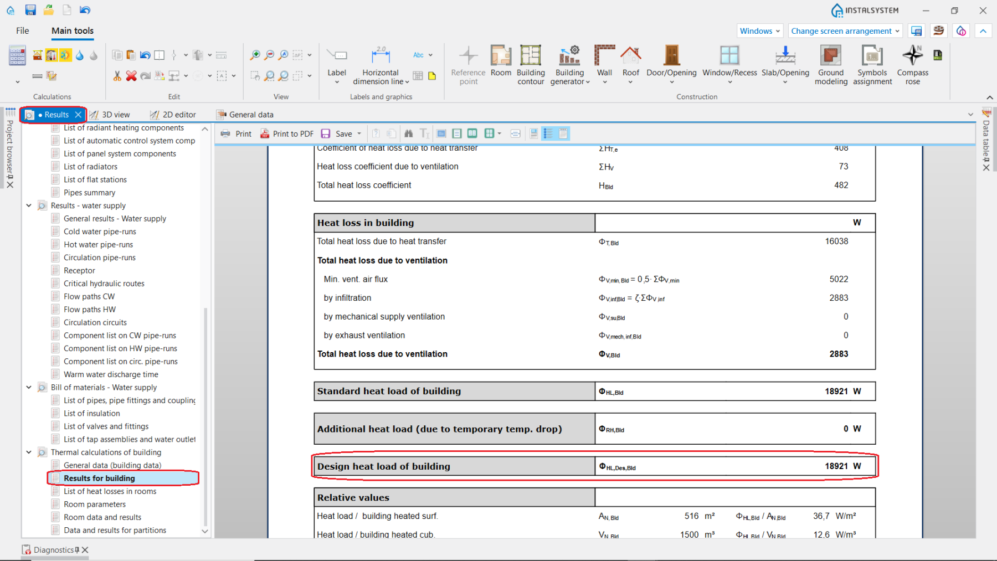Open the Windows dropdown
Viewport: 997px width, 561px height.
point(760,31)
